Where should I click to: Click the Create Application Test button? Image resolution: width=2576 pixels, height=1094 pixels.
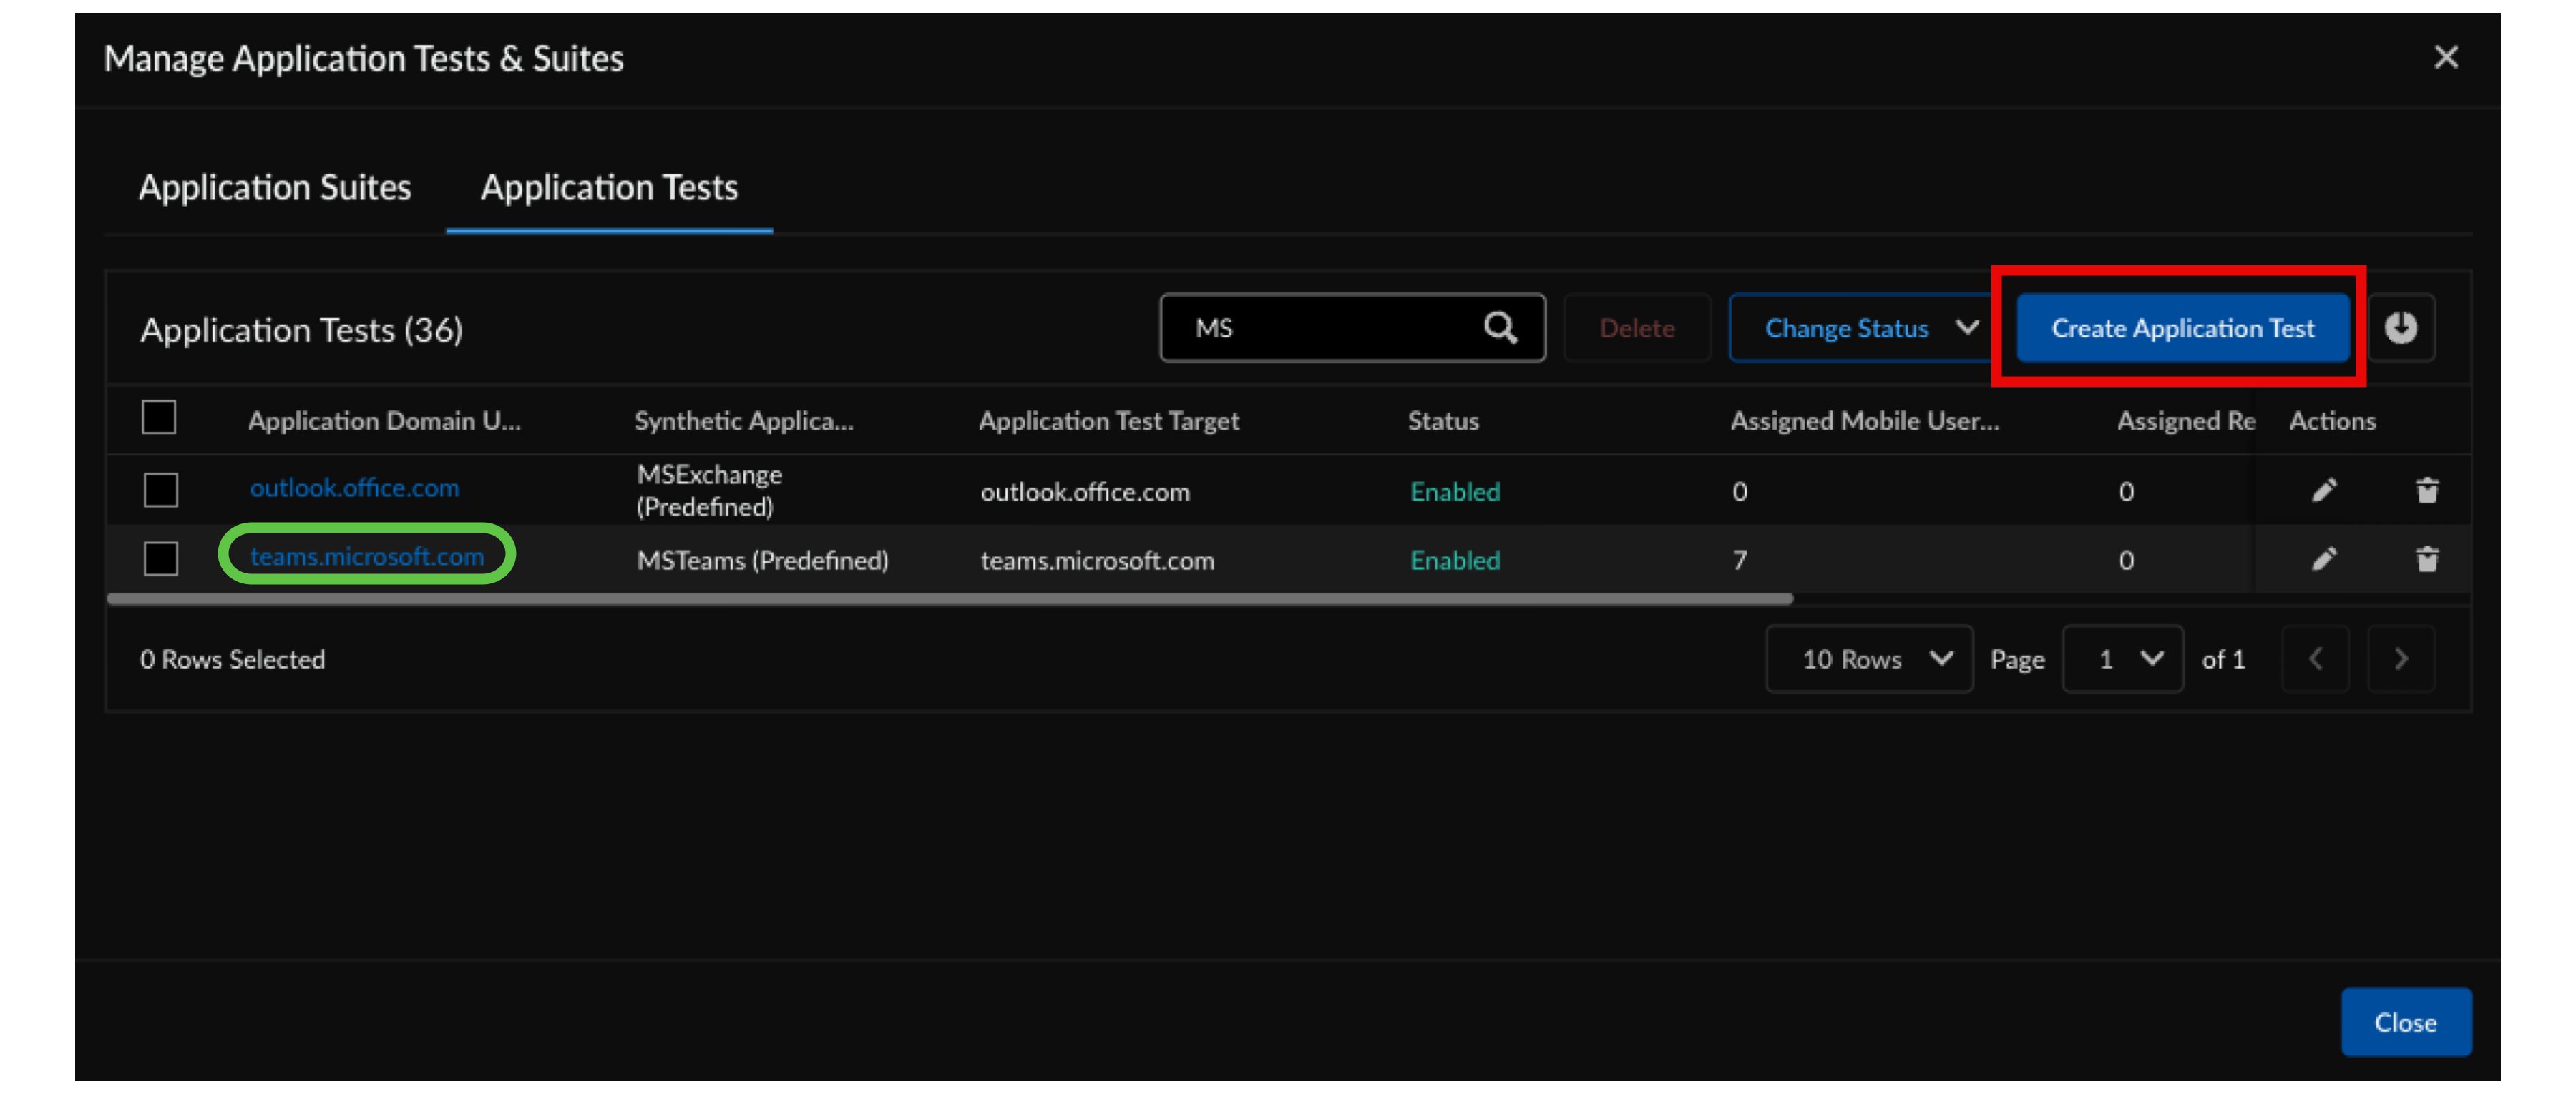[x=2182, y=327]
